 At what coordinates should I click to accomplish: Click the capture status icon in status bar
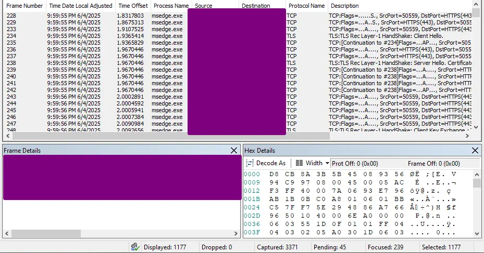click(x=135, y=247)
